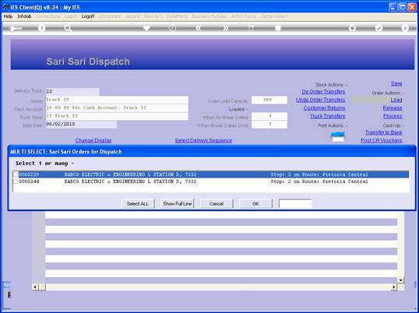Click the horizontal scrollbar right arrow
Screen dimensions: 419x313
(x=394, y=287)
